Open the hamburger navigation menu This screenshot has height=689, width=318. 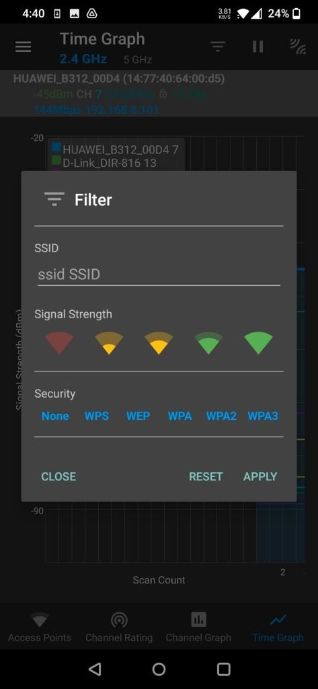pyautogui.click(x=24, y=46)
